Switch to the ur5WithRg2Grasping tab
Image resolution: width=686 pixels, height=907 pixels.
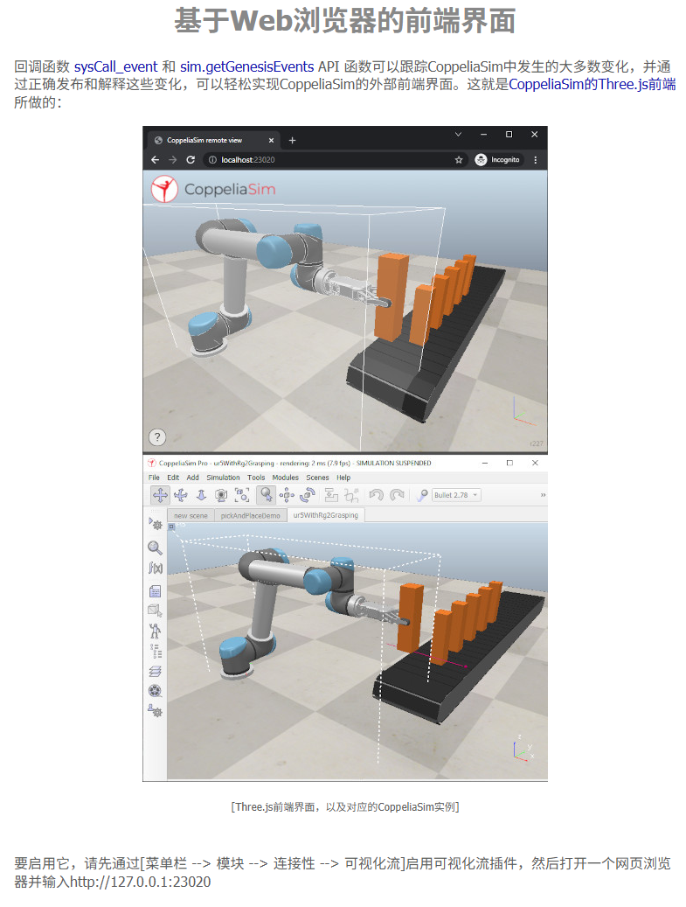[x=325, y=515]
